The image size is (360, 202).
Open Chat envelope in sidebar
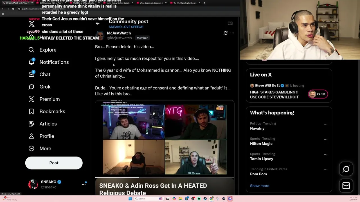click(39, 74)
